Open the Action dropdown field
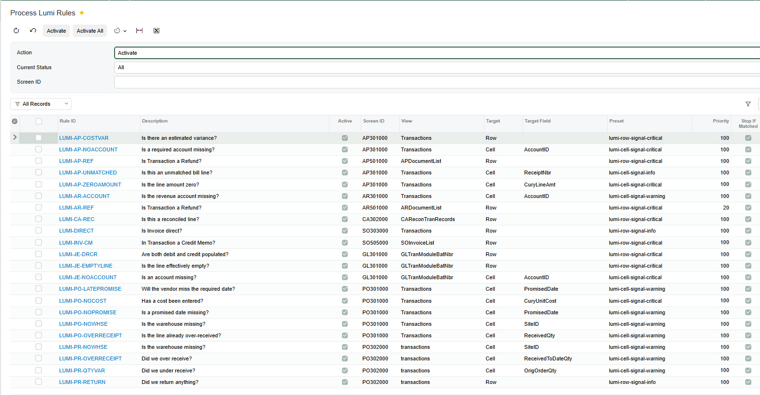 [x=437, y=53]
